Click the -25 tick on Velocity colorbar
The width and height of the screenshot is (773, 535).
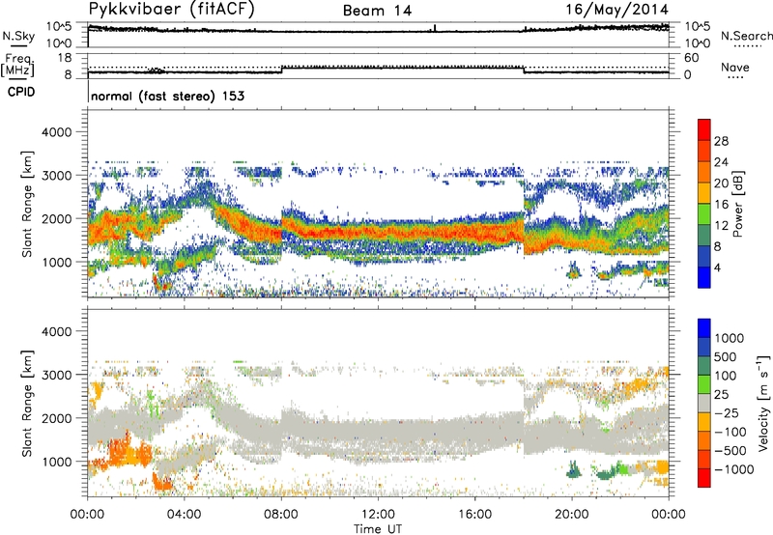tap(727, 413)
